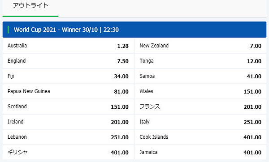Pick Papua New Guinea at 81.00
This screenshot has height=162, width=269.
coord(68,91)
